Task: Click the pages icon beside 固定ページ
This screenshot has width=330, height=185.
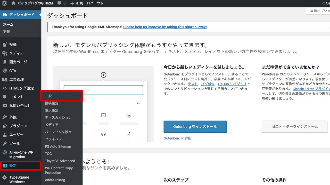Action: (5, 62)
